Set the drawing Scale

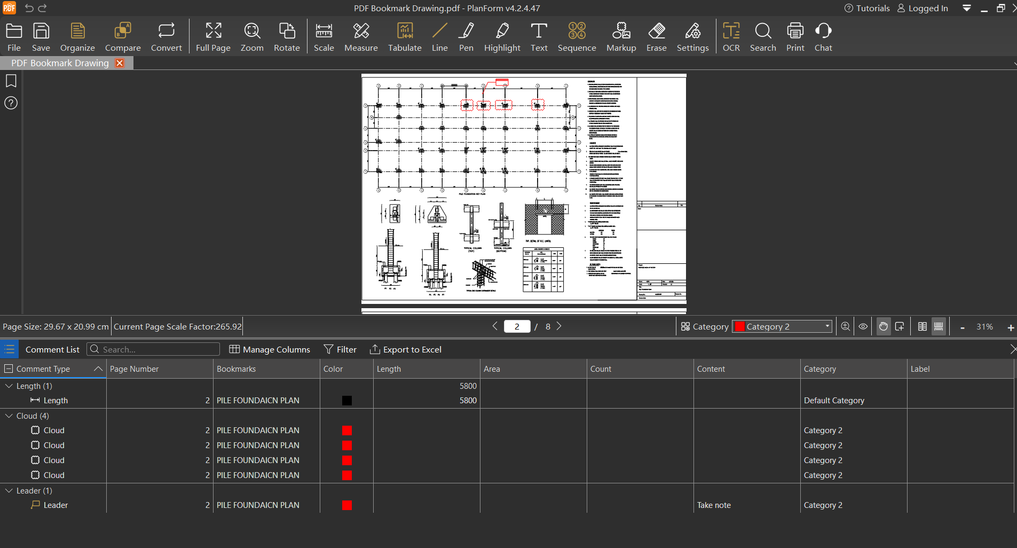click(324, 37)
